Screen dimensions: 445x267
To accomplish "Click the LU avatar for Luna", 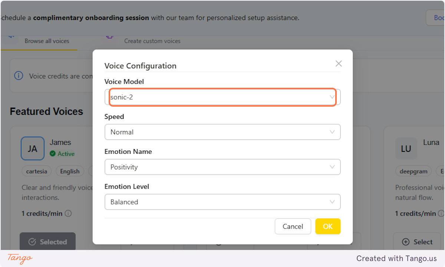I will (x=406, y=148).
